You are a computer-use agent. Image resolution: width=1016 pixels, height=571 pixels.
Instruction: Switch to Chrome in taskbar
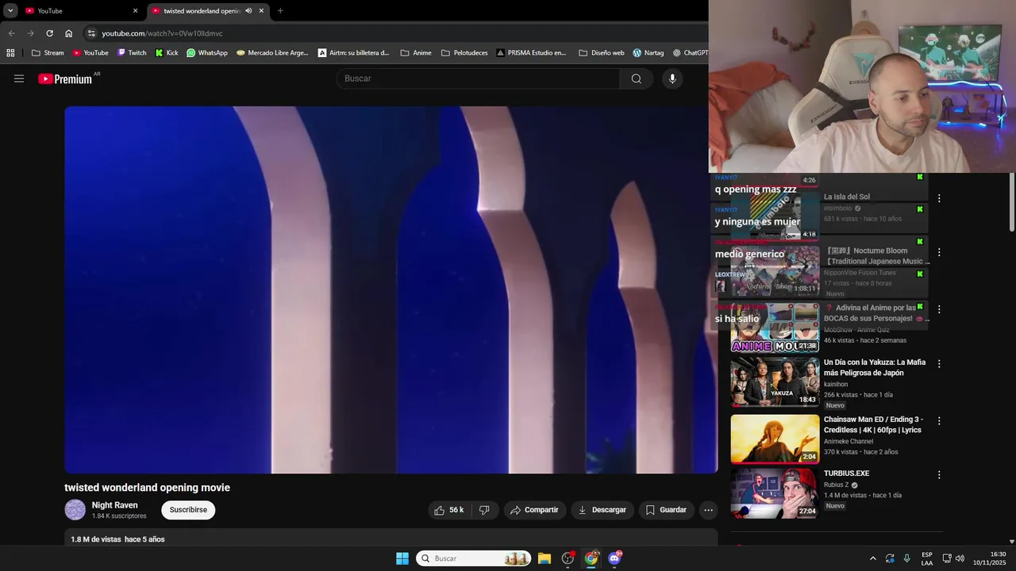pos(591,558)
